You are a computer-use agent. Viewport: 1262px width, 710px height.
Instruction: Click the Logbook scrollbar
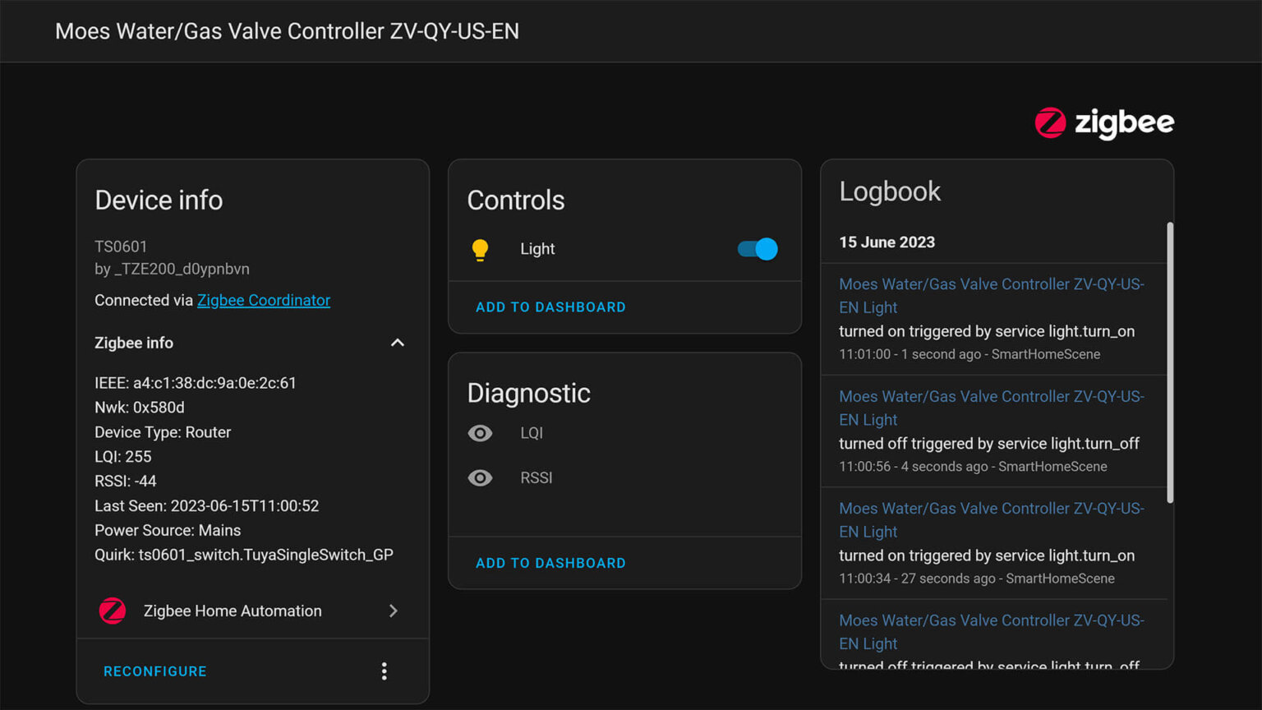(x=1170, y=362)
